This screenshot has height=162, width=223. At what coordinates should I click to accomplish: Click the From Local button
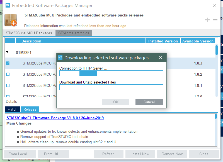[x=20, y=154]
